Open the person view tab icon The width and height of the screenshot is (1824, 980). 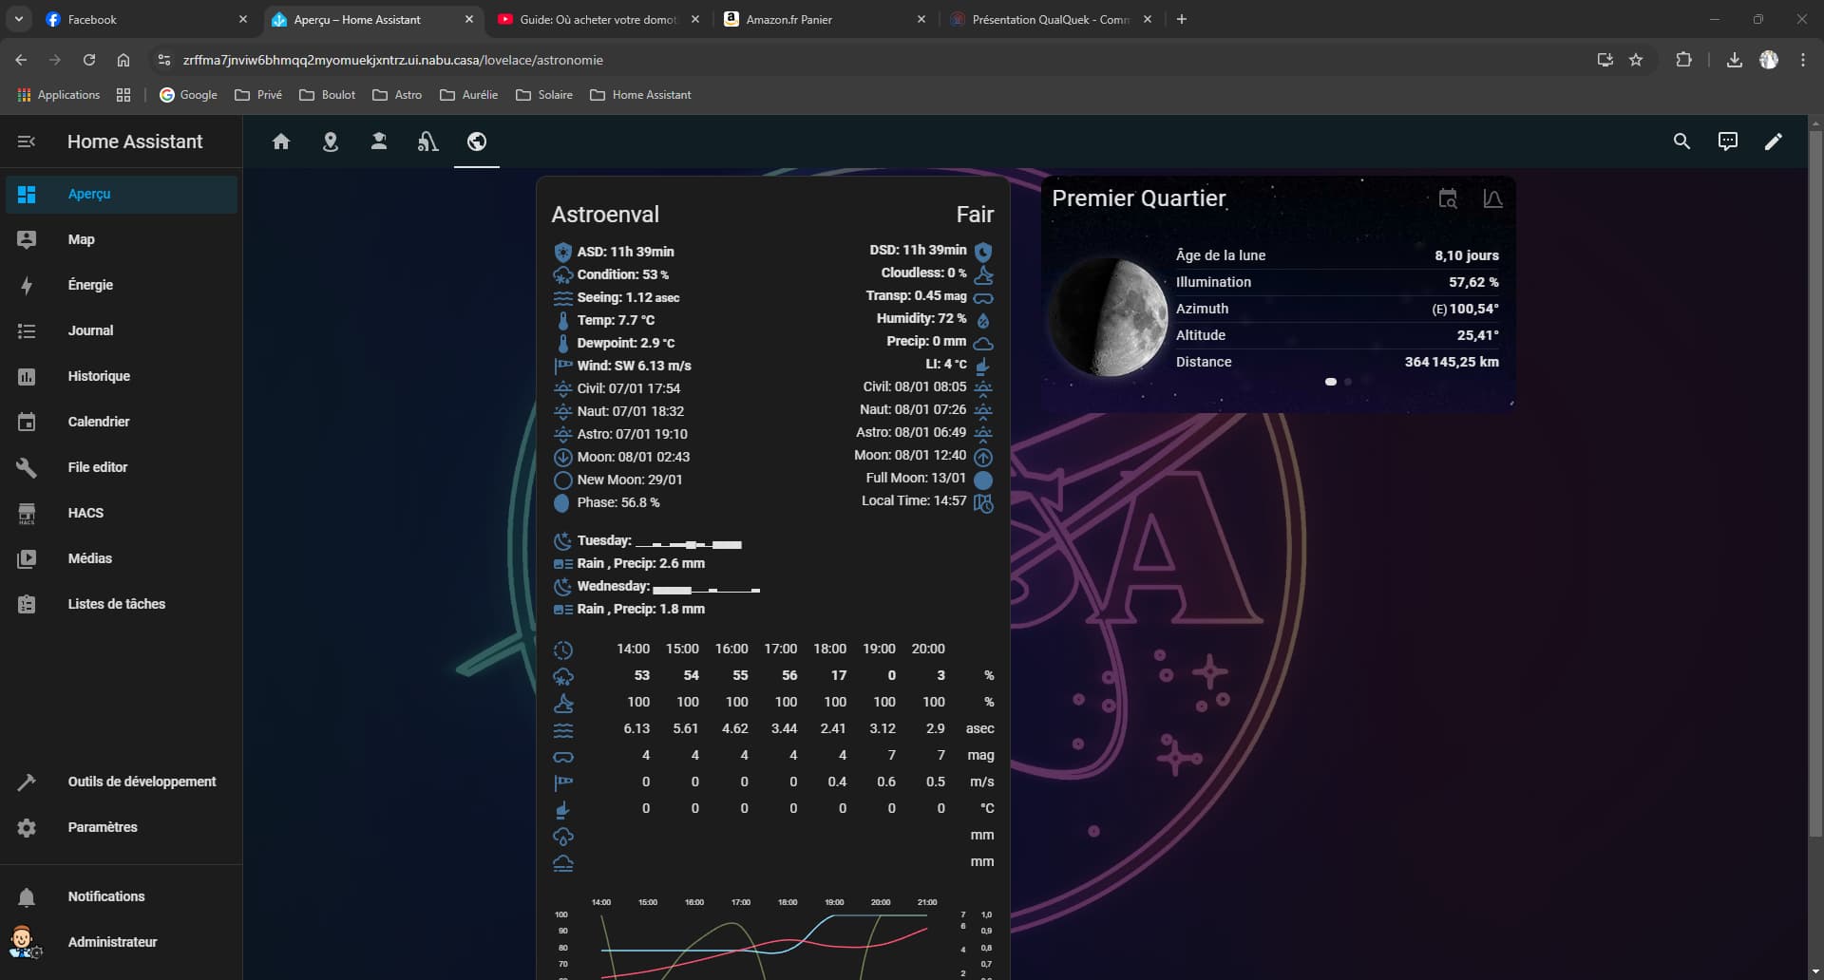click(379, 141)
